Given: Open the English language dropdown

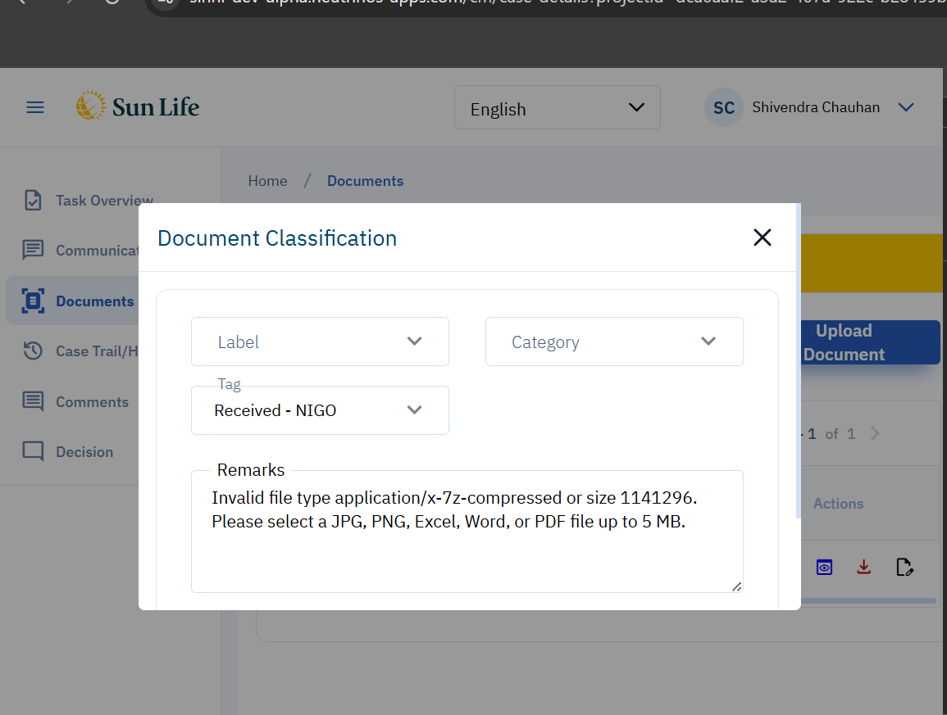Looking at the screenshot, I should (557, 107).
